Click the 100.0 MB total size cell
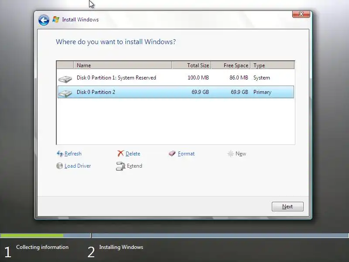The width and height of the screenshot is (349, 262). tap(198, 78)
